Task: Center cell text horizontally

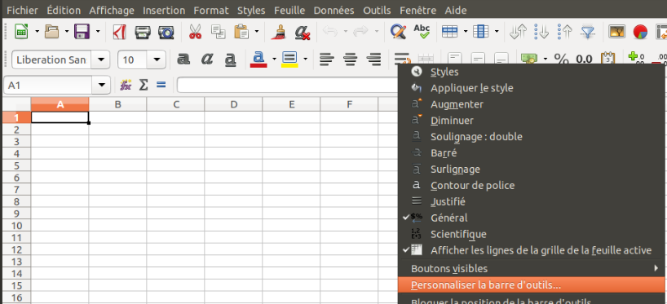Action: 350,59
